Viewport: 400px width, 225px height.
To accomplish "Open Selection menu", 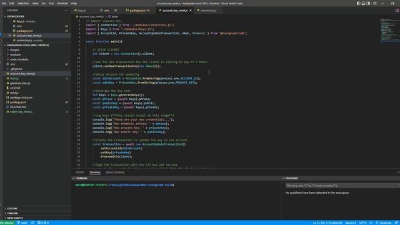I will (23, 3).
